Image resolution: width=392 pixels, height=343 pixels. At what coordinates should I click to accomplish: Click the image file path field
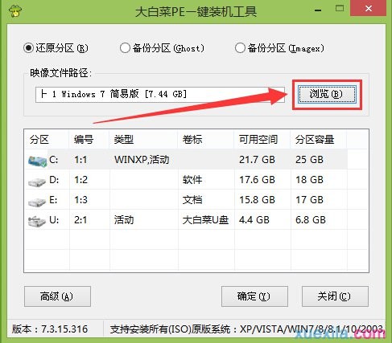[160, 94]
